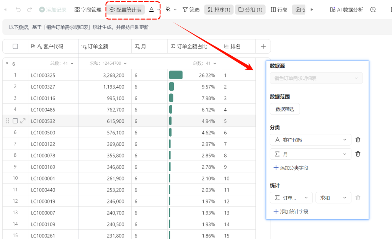Image resolution: width=392 pixels, height=239 pixels.
Task: Delete the 客户代码 category field
Action: (x=358, y=139)
